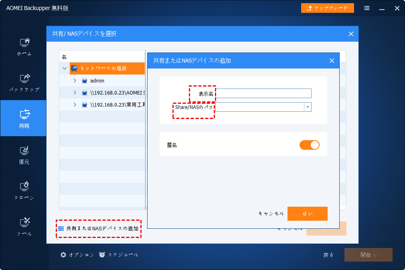Click the 共有またはNASデバイスの追加 link

coord(103,228)
